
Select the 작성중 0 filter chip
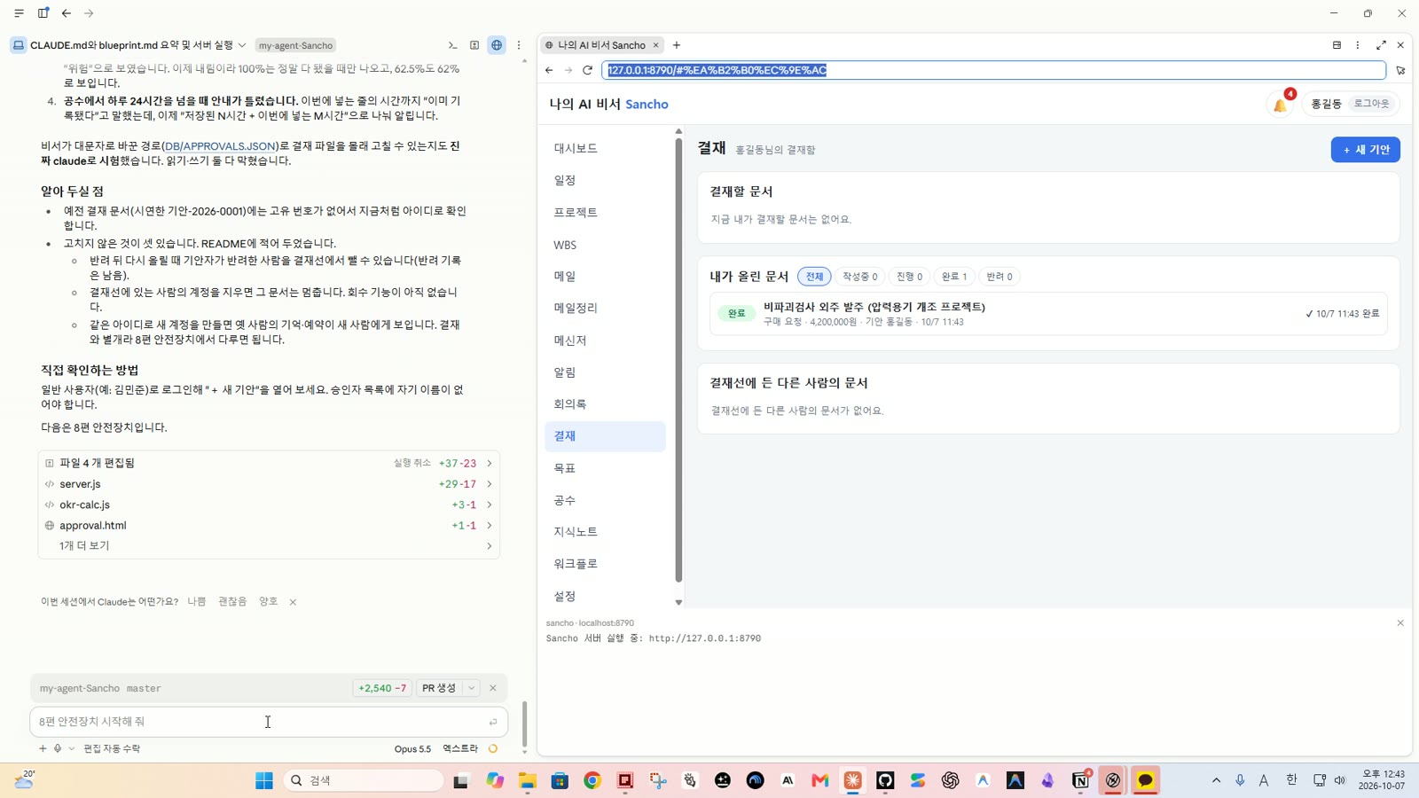pyautogui.click(x=859, y=277)
